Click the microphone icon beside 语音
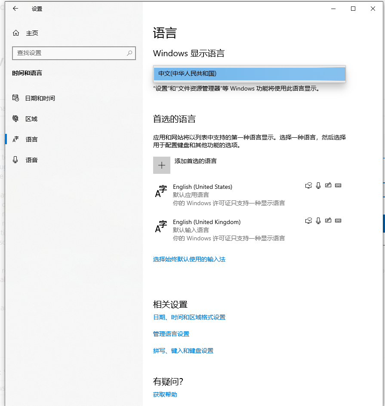385x406 pixels. [x=15, y=160]
